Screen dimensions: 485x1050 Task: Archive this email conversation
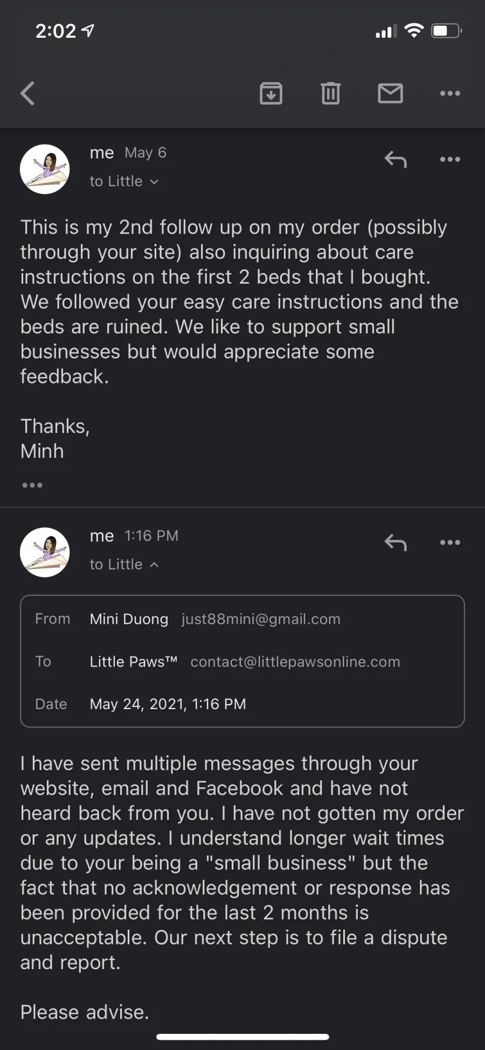pyautogui.click(x=271, y=93)
